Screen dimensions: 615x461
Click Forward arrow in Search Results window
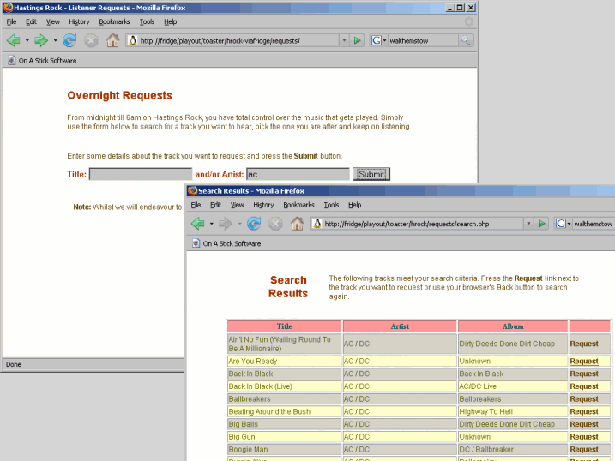coord(226,224)
